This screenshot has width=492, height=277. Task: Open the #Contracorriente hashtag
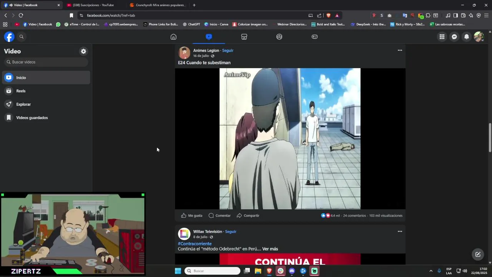(195, 244)
